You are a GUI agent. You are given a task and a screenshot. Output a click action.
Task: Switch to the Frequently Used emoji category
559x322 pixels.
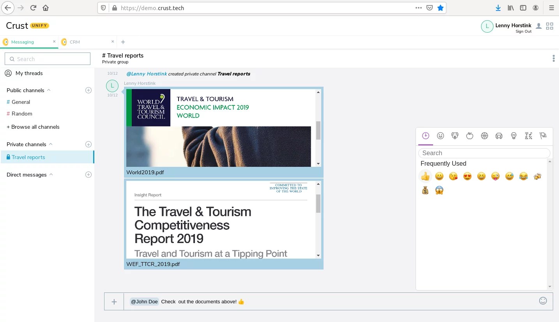point(425,136)
